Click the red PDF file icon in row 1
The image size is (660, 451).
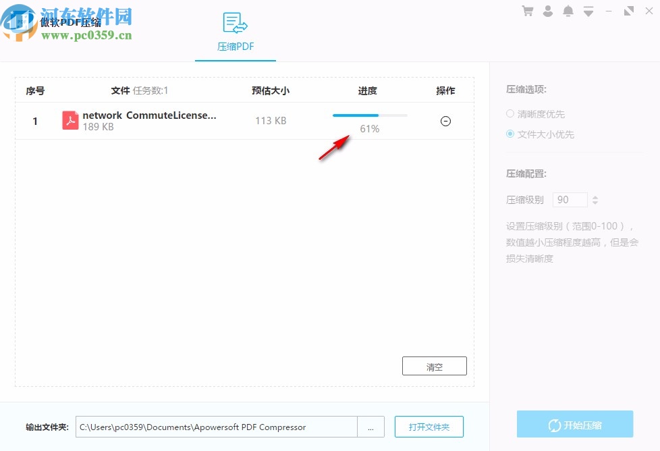point(70,120)
